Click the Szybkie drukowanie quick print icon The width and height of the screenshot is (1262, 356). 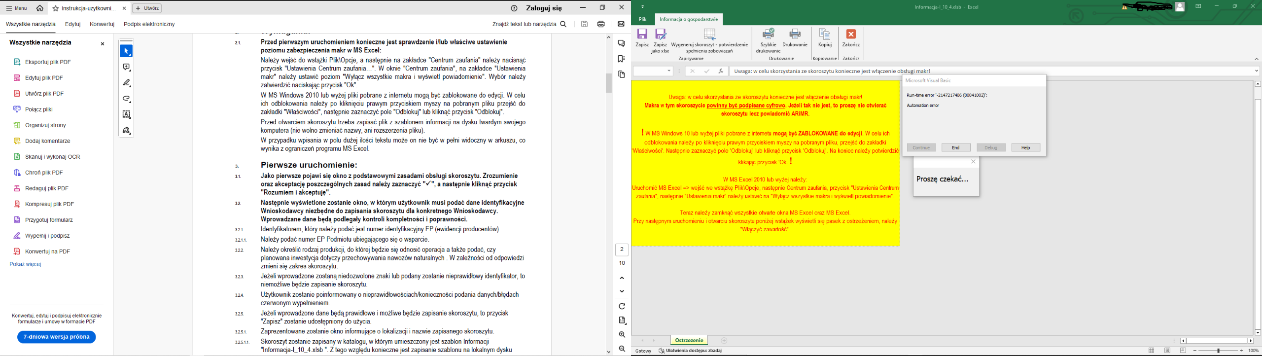[x=768, y=35]
